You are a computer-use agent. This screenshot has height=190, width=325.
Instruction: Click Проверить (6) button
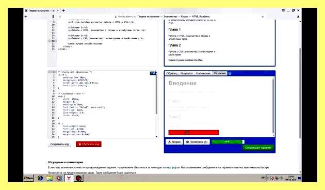click(197, 142)
